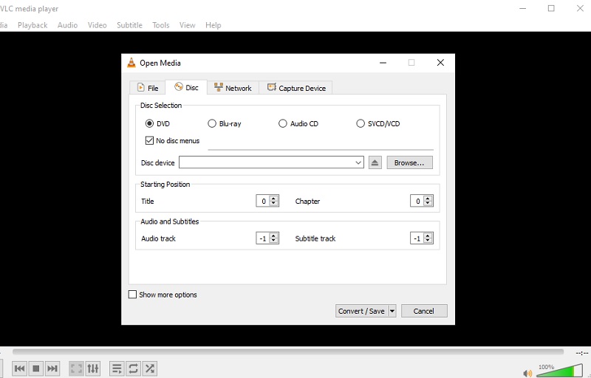
Task: Open the Tools menu
Action: point(161,25)
